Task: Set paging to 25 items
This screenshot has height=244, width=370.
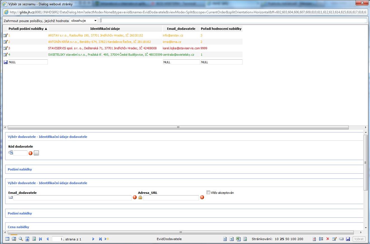Action: coord(282,239)
